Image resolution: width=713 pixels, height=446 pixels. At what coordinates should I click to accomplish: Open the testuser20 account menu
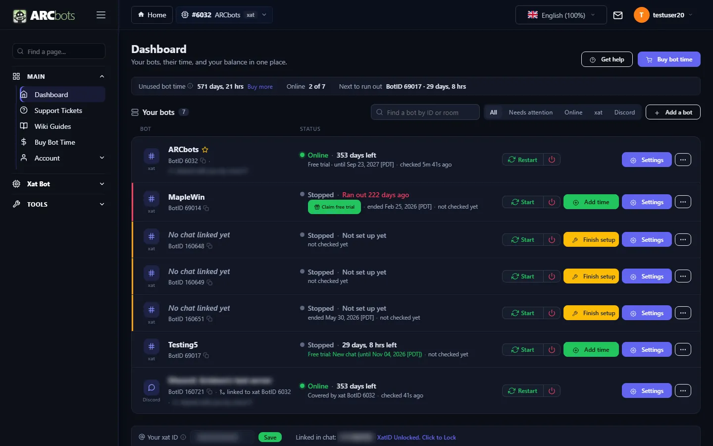[x=663, y=15]
